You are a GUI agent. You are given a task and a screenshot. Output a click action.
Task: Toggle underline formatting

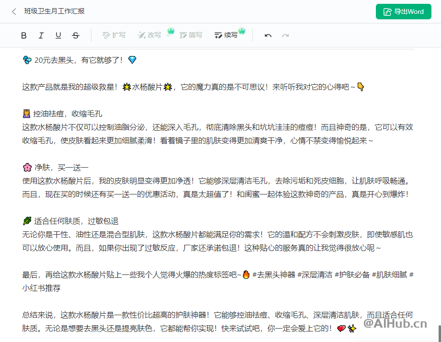[58, 35]
